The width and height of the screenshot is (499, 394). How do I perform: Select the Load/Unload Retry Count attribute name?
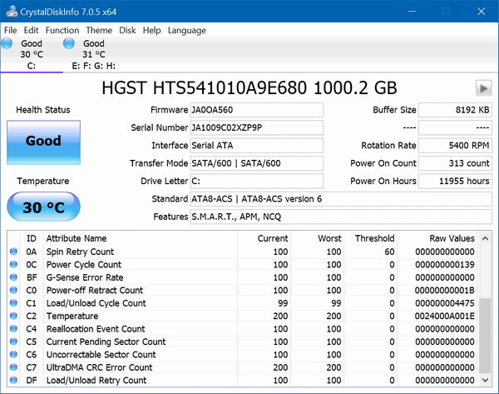96,381
